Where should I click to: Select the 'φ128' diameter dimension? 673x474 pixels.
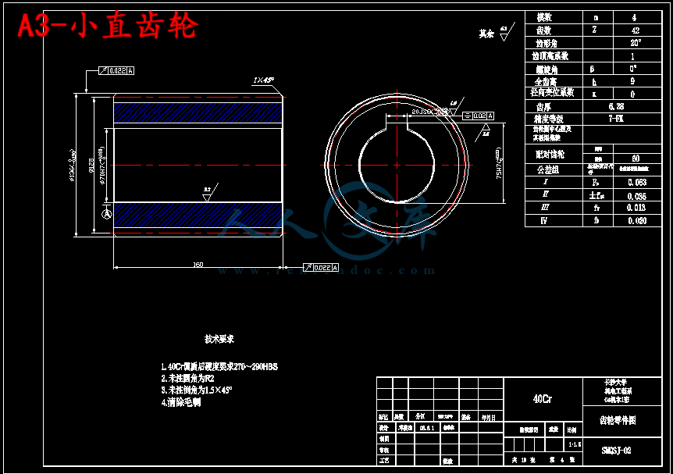coord(91,166)
